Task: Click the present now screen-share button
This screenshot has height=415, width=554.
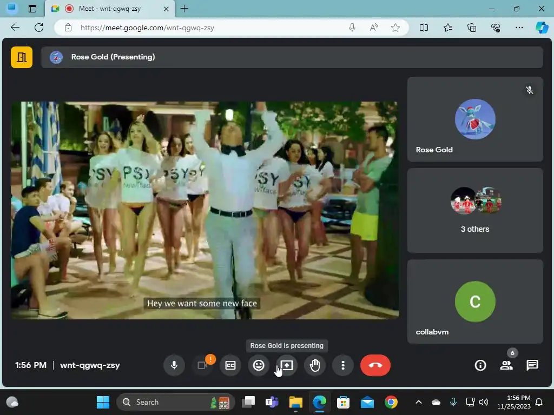Action: click(287, 365)
